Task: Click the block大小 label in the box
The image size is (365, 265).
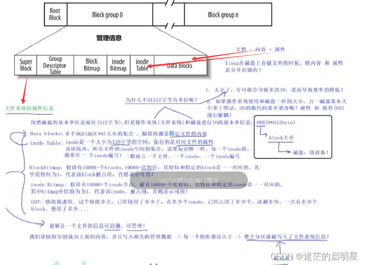Action: [x=281, y=138]
